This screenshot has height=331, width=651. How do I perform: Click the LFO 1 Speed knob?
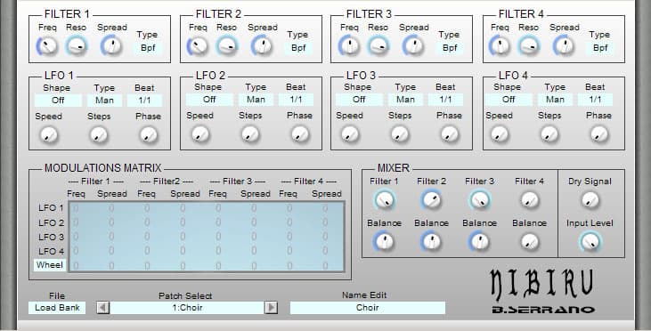[49, 135]
